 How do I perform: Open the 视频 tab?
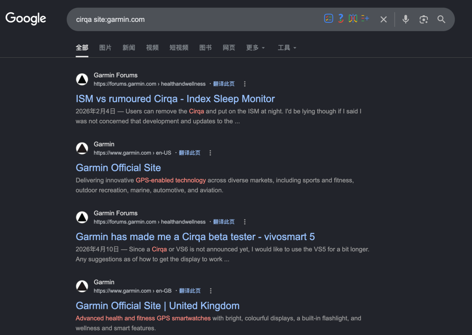(x=153, y=48)
